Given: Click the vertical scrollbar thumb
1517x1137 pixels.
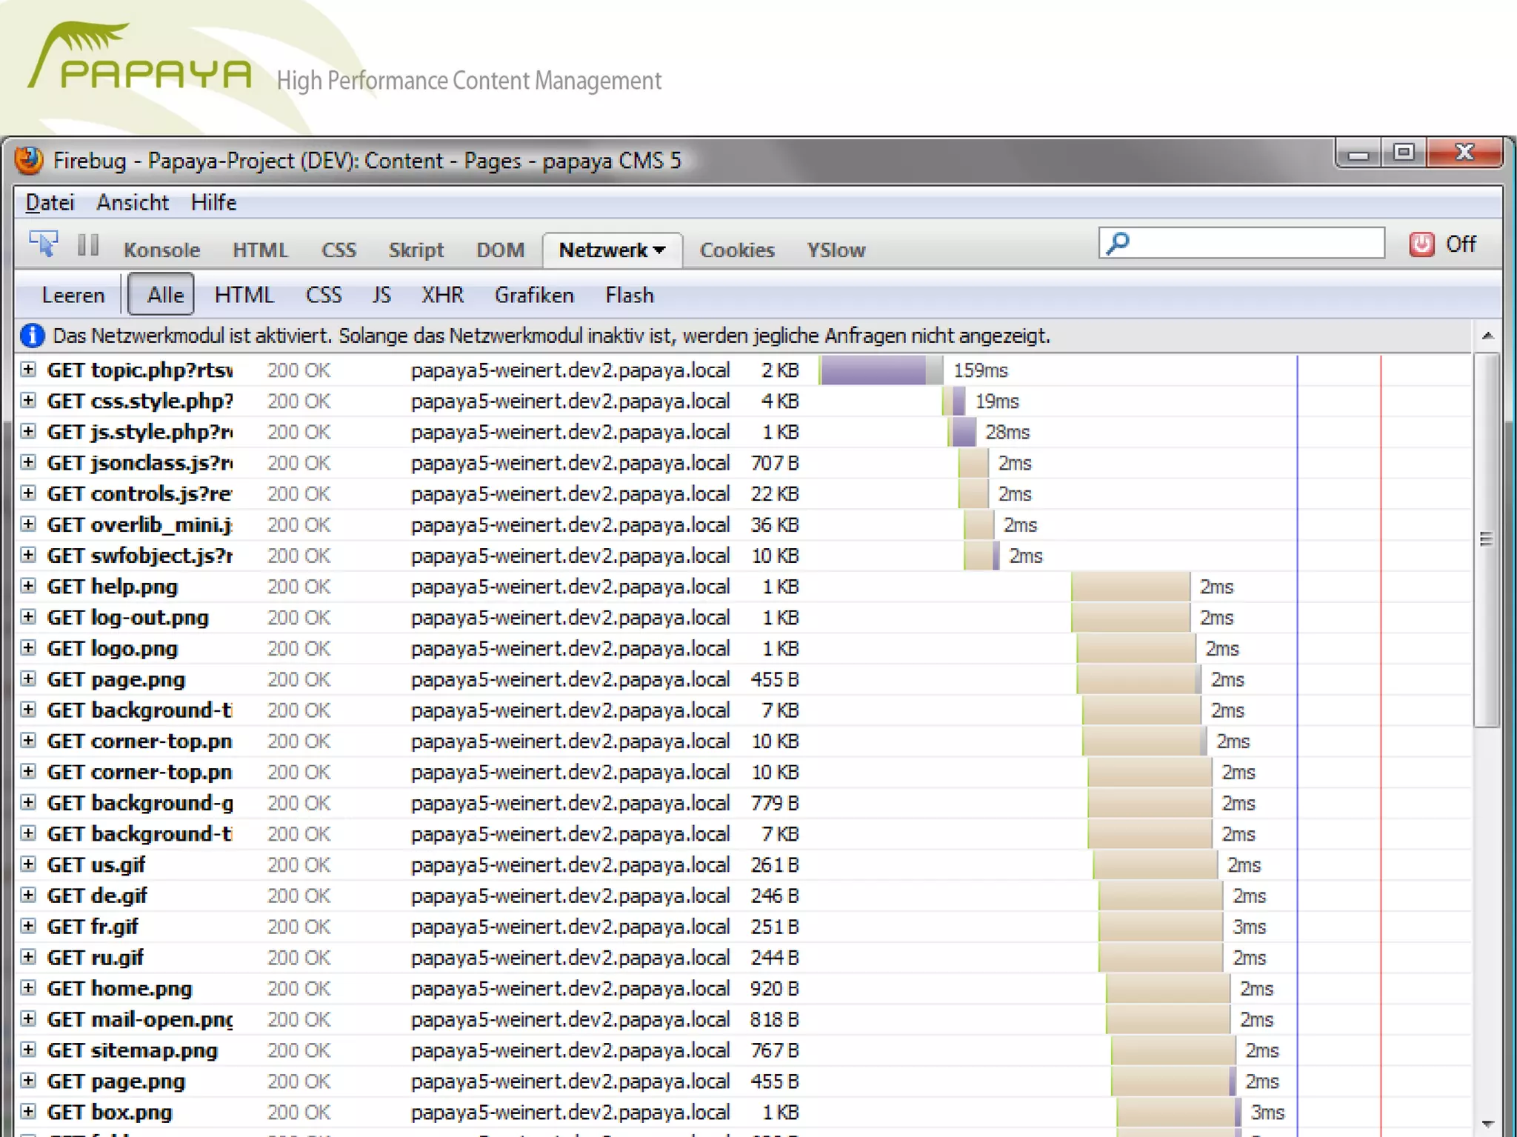Looking at the screenshot, I should (x=1486, y=539).
